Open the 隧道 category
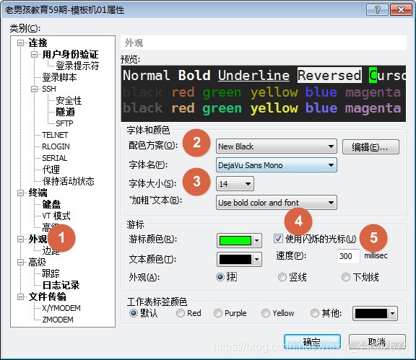416x360 pixels. [x=65, y=112]
